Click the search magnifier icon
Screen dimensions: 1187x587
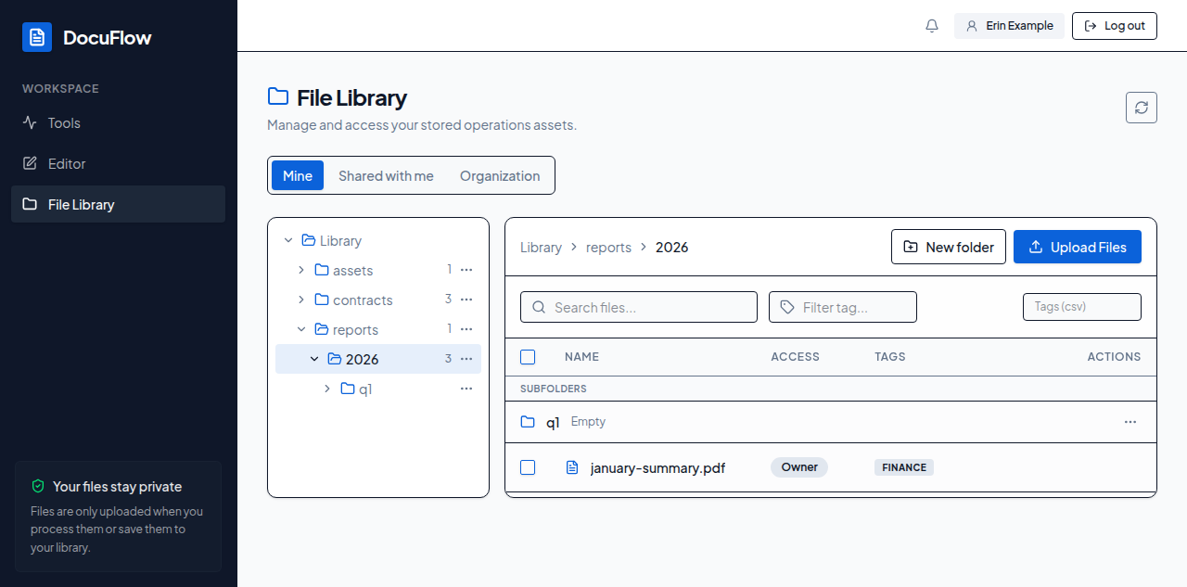point(539,307)
